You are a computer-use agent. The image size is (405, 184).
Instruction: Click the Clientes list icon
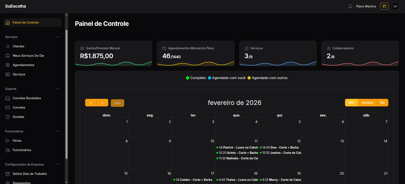(8, 46)
